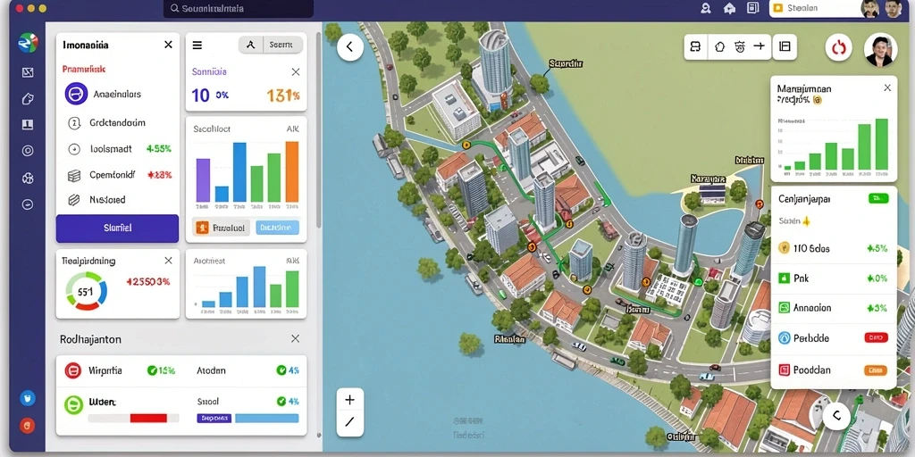This screenshot has height=457, width=915.
Task: Click the red circular icon at the sidebar bottom
Action: 28,426
